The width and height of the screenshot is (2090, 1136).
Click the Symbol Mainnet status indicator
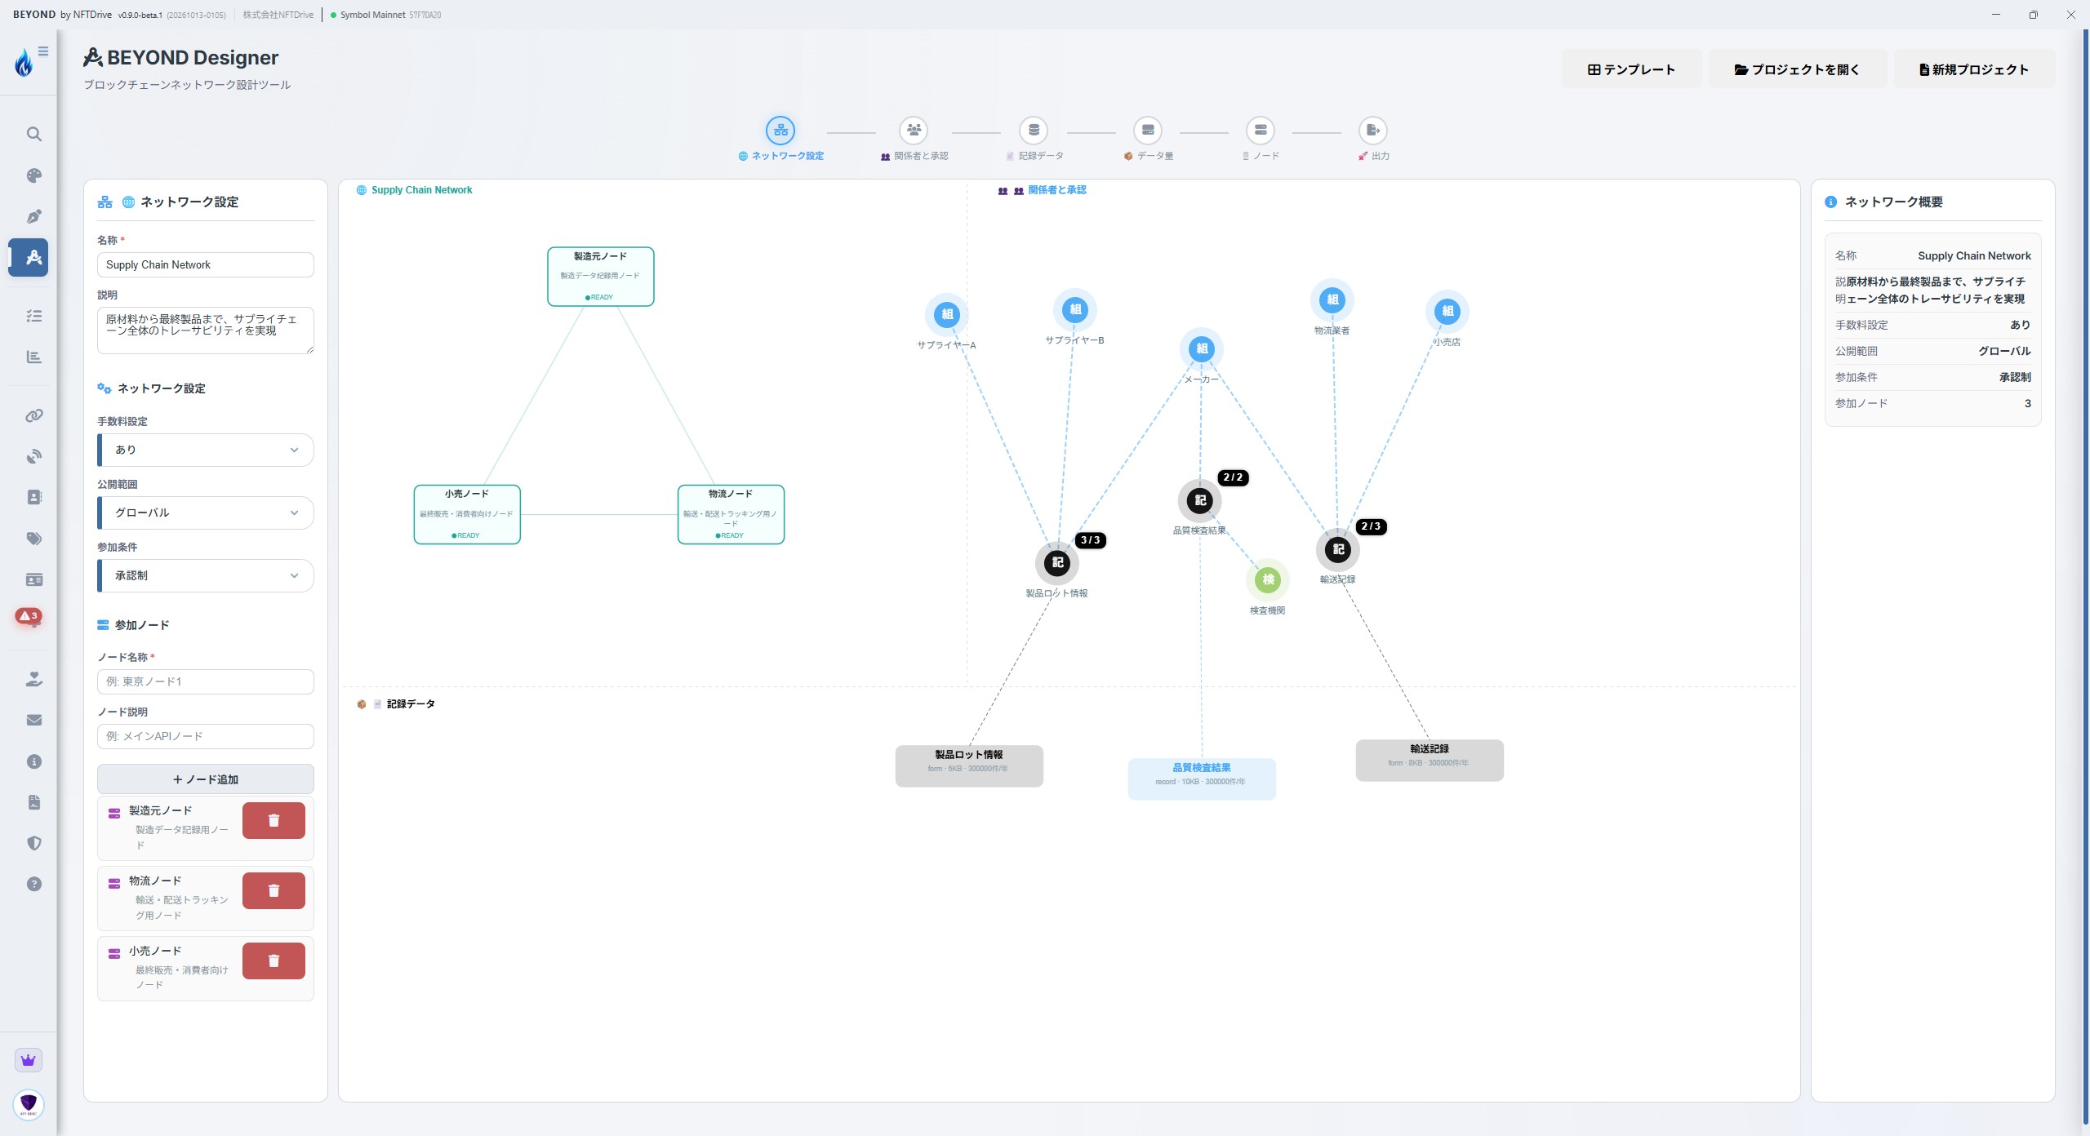click(x=385, y=15)
